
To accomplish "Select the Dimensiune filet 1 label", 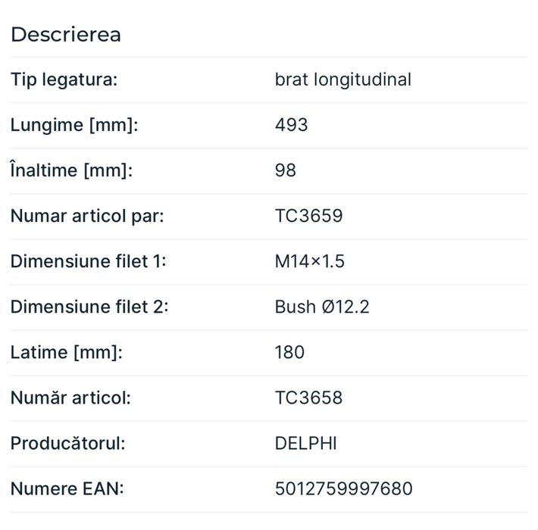I will click(89, 261).
